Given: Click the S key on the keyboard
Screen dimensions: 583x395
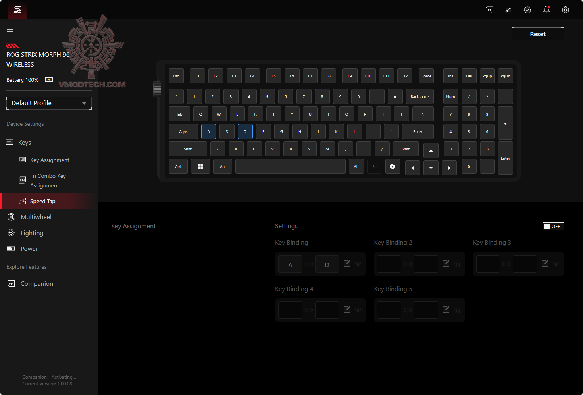Looking at the screenshot, I should click(x=227, y=131).
